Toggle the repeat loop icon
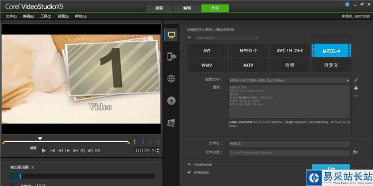Image resolution: width=373 pixels, height=186 pixels. point(83,151)
